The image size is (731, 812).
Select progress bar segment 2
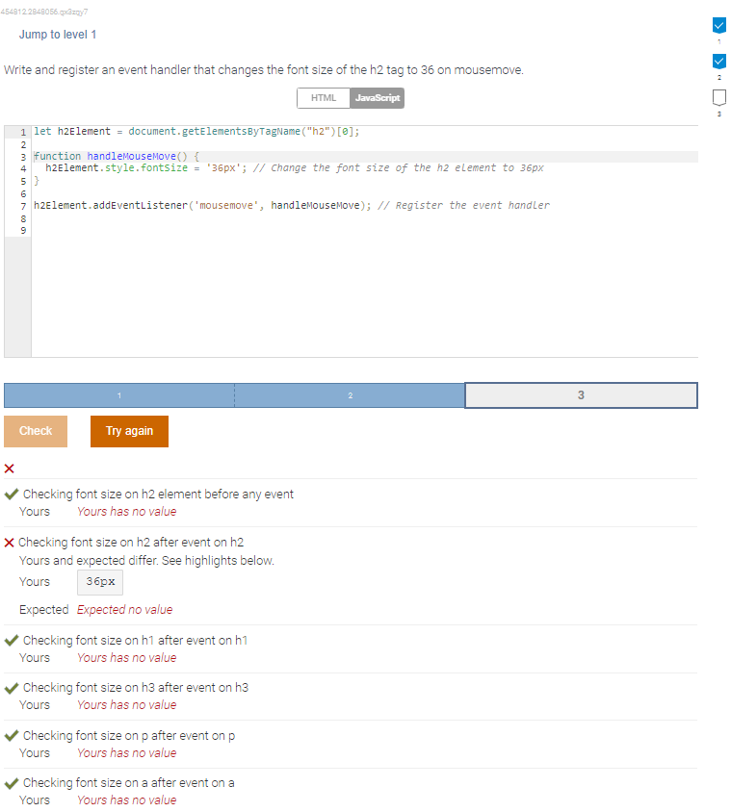click(350, 395)
